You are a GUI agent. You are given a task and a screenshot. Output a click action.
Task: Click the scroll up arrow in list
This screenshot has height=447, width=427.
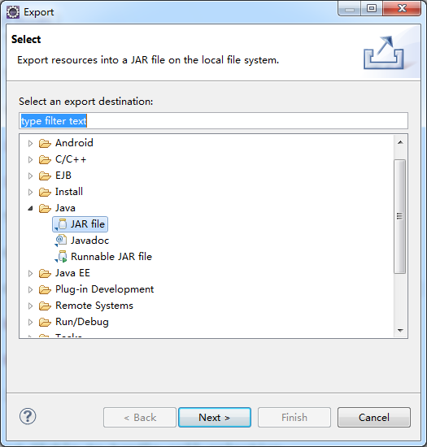(400, 142)
